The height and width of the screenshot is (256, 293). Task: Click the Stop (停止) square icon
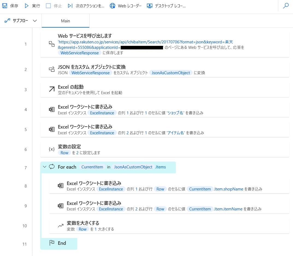[x=48, y=6]
